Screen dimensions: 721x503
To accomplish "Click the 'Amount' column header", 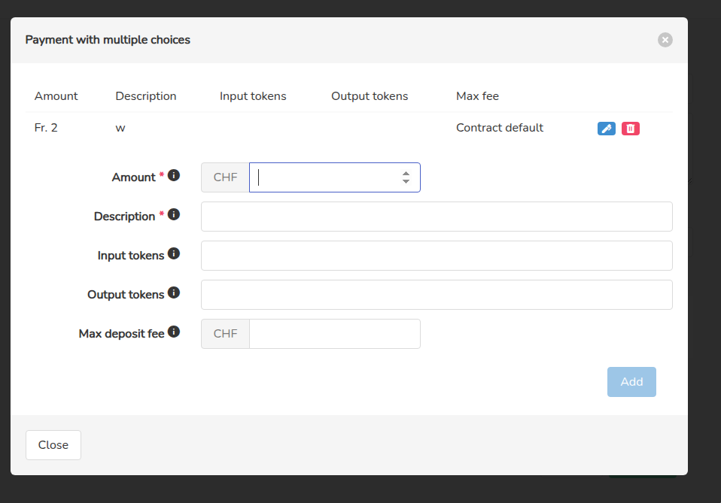I will point(56,96).
